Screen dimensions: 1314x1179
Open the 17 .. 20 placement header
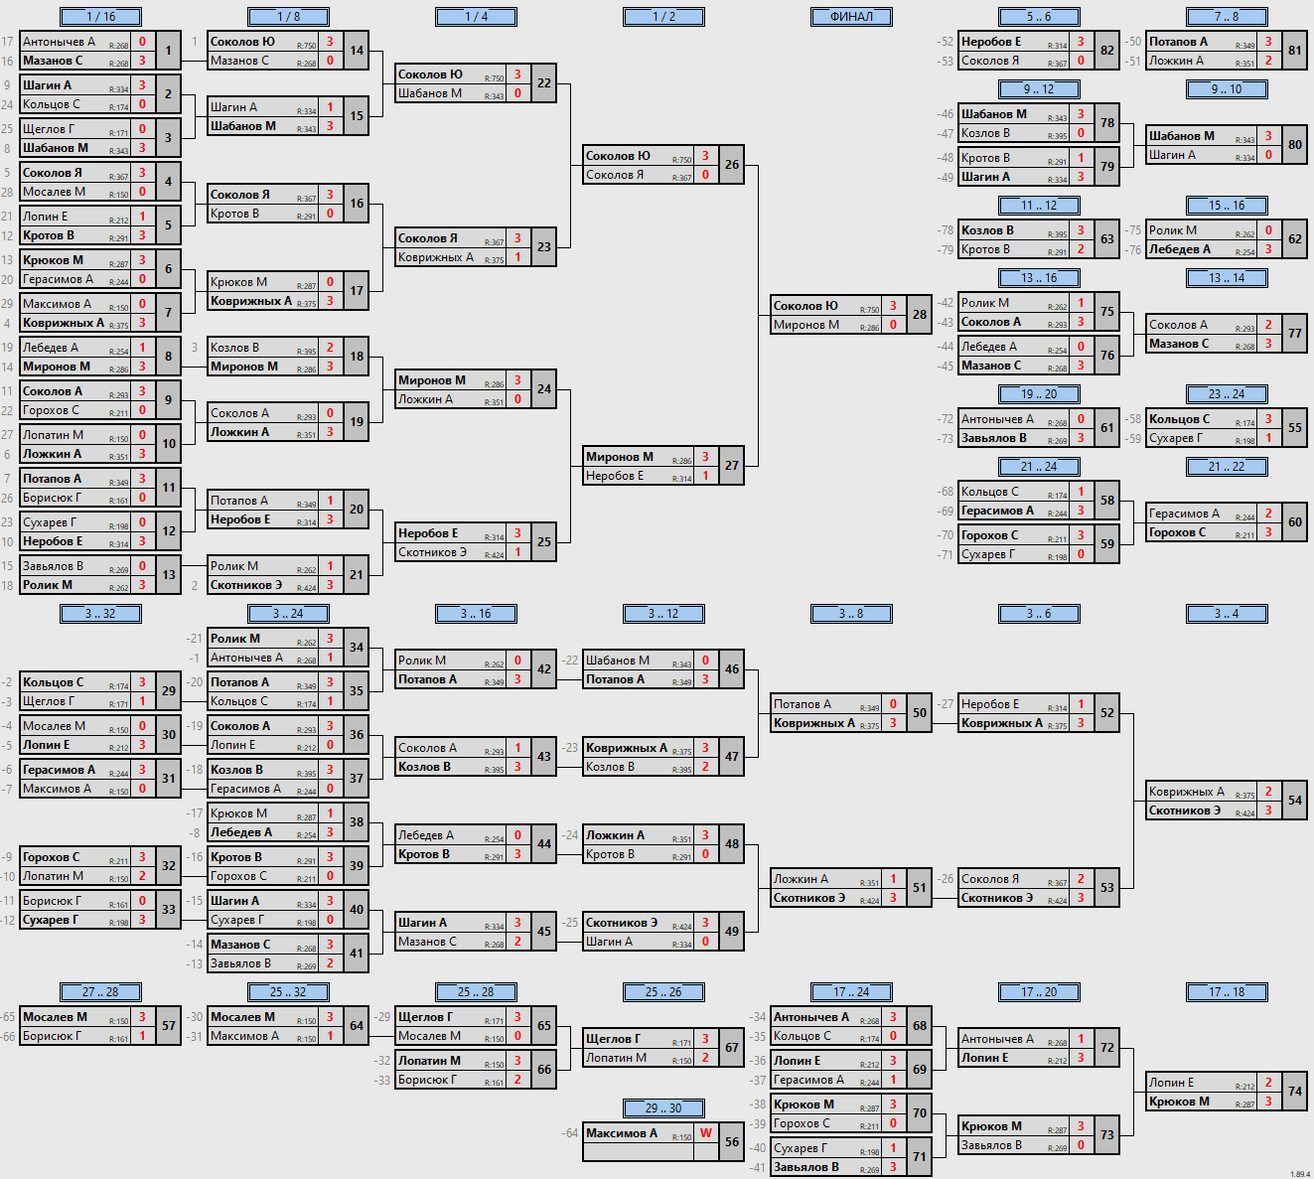click(1039, 991)
